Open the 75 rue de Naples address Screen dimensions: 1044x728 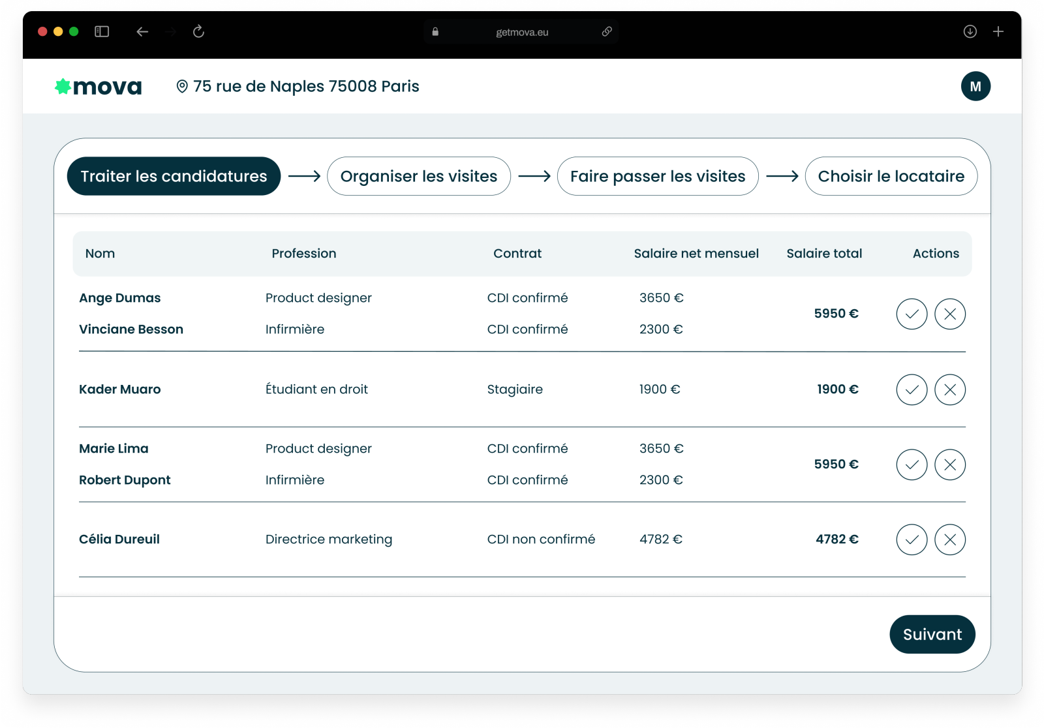click(306, 86)
